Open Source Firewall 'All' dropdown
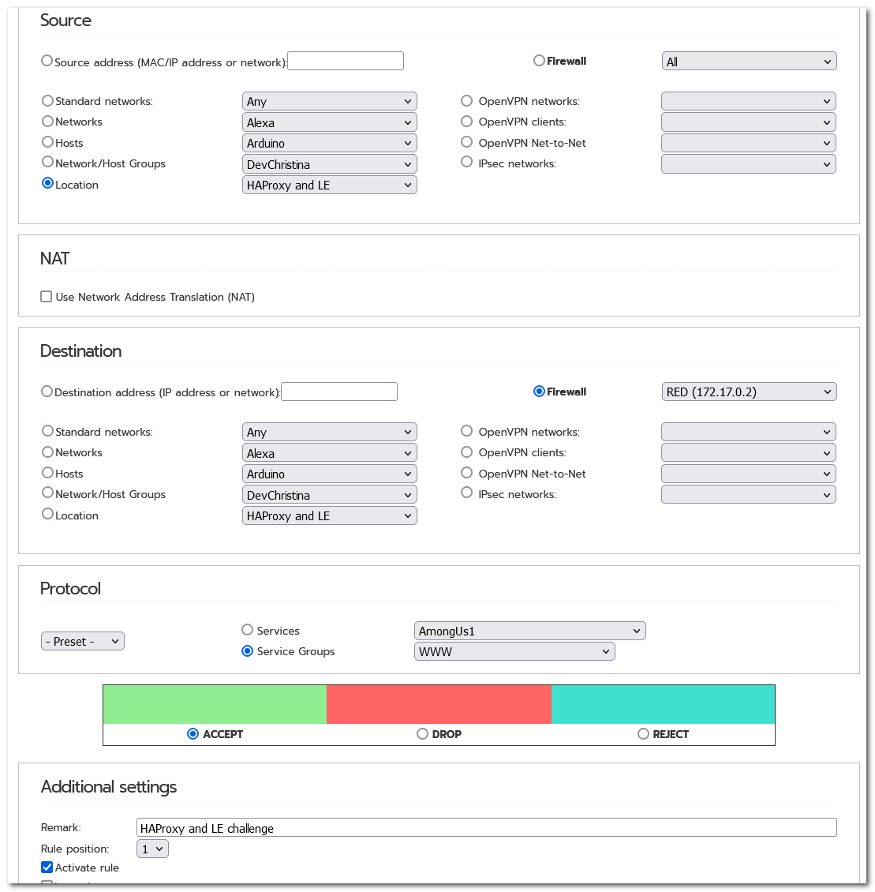This screenshot has width=875, height=892. 749,62
